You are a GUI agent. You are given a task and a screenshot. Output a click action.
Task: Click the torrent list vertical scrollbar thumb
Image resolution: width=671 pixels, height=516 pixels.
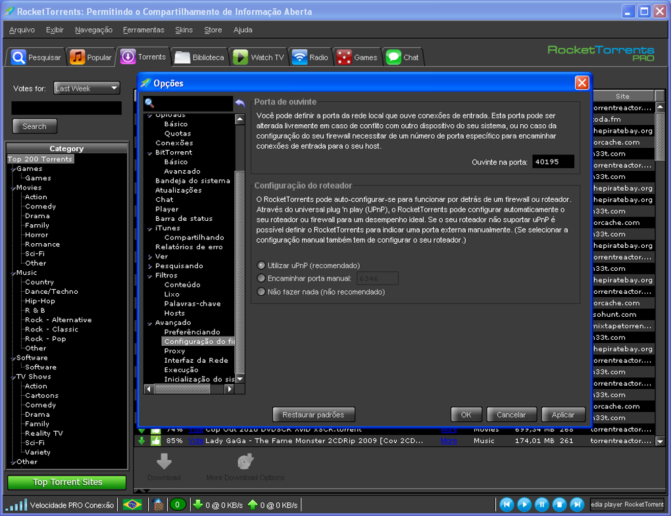click(x=660, y=137)
